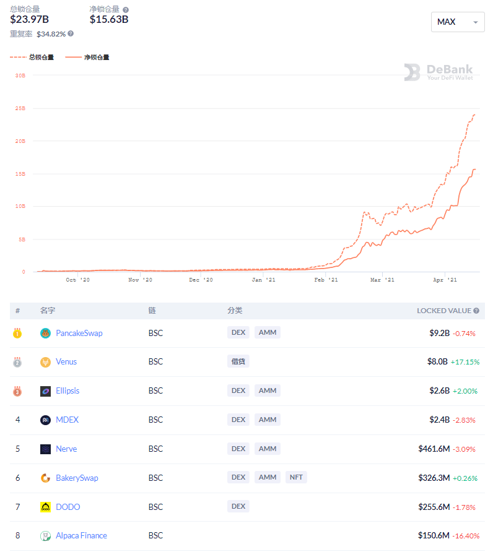This screenshot has width=493, height=552.
Task: Open the Alpaca Finance project link
Action: (x=81, y=536)
